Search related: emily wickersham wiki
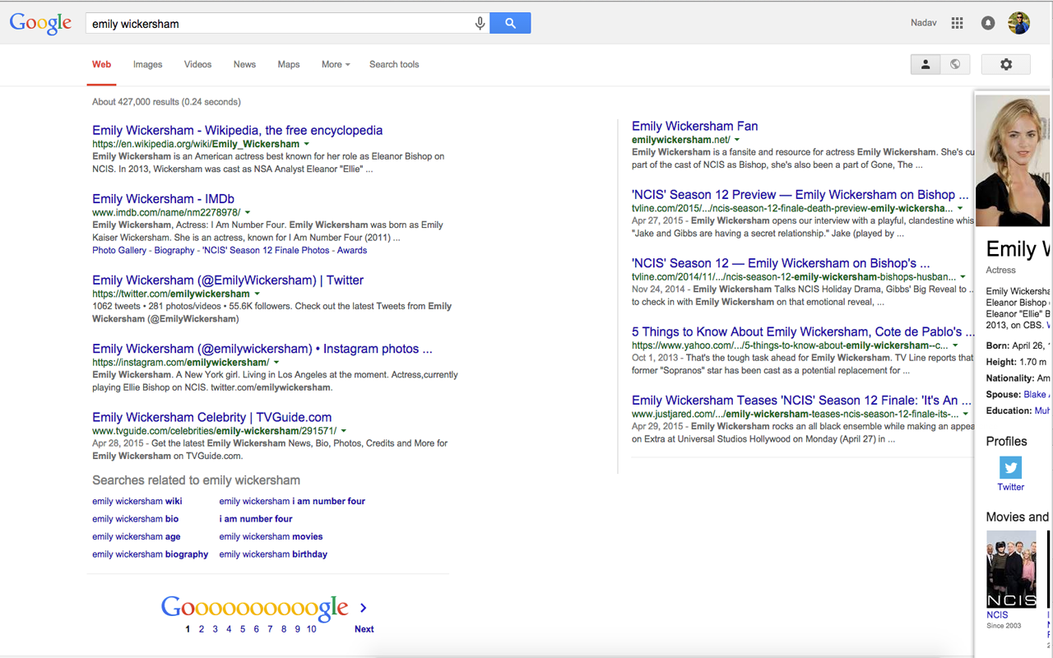 pos(137,501)
